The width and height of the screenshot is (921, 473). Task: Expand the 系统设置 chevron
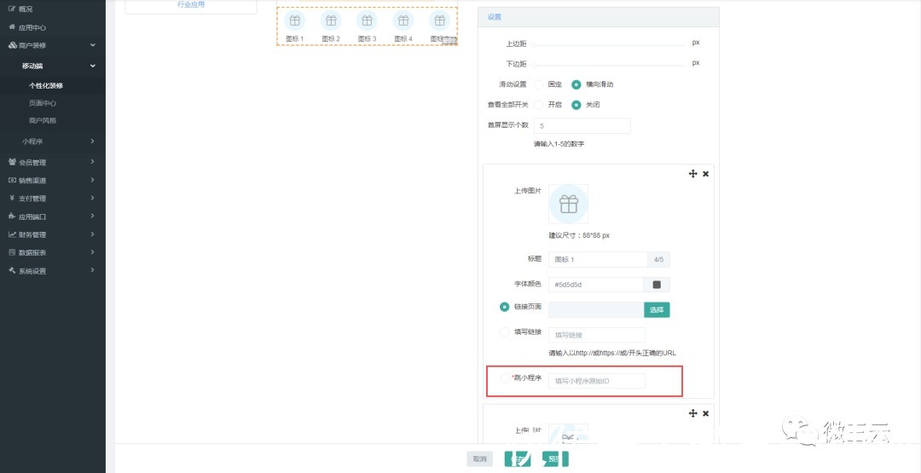click(93, 271)
